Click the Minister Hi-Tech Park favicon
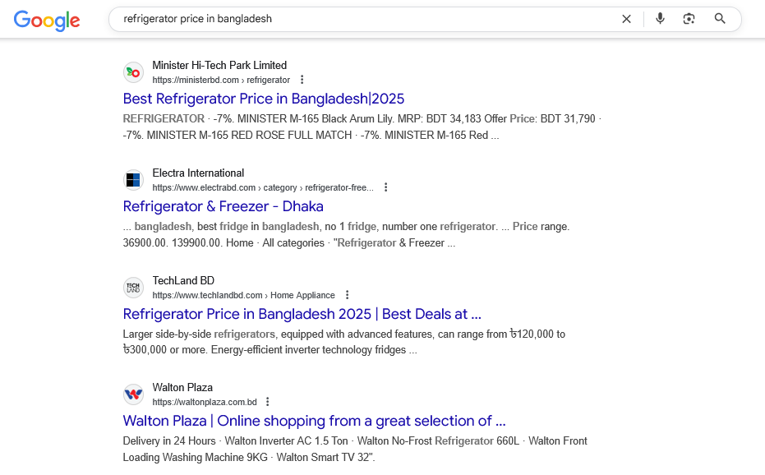Screen dimensions: 765x475 [x=133, y=72]
